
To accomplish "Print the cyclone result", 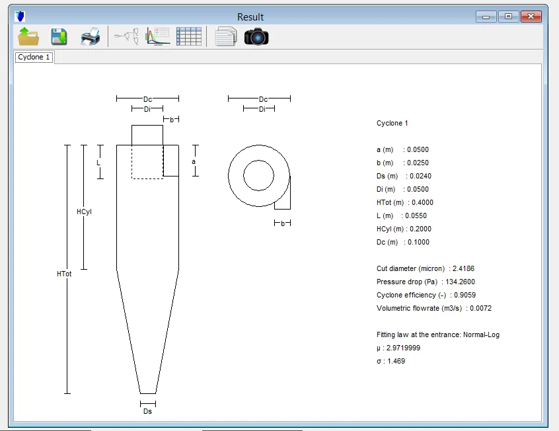I will (x=90, y=37).
